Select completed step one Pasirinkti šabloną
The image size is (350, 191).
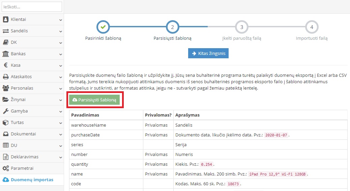pos(103,27)
